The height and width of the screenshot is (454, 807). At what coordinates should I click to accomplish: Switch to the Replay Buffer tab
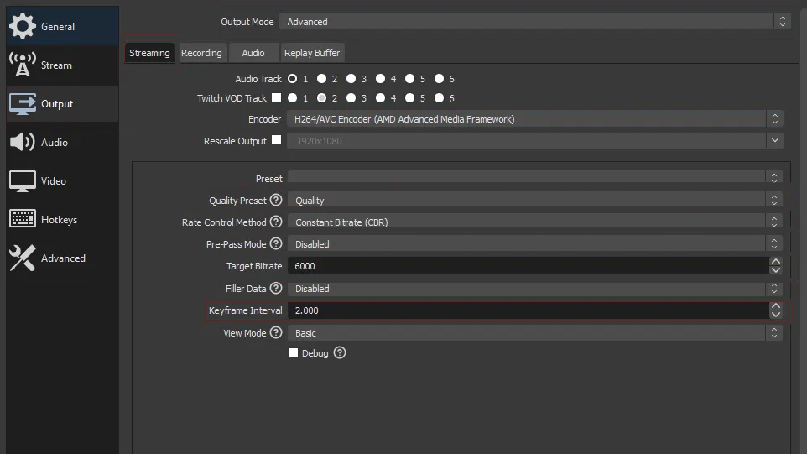312,53
